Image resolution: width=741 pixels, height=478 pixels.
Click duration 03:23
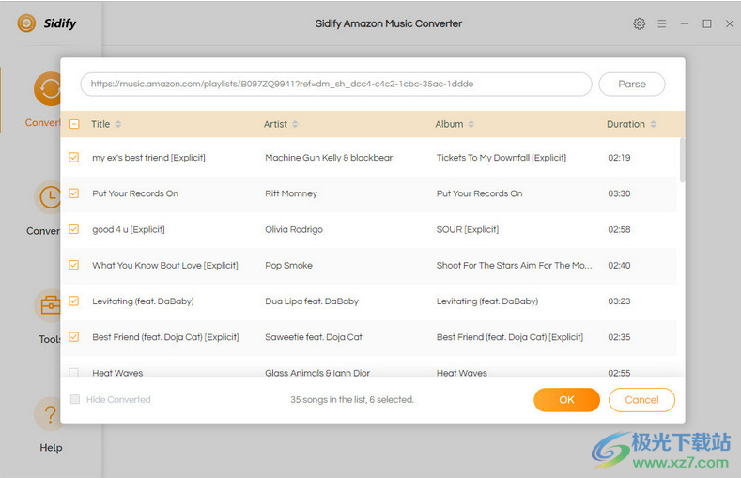click(x=619, y=301)
